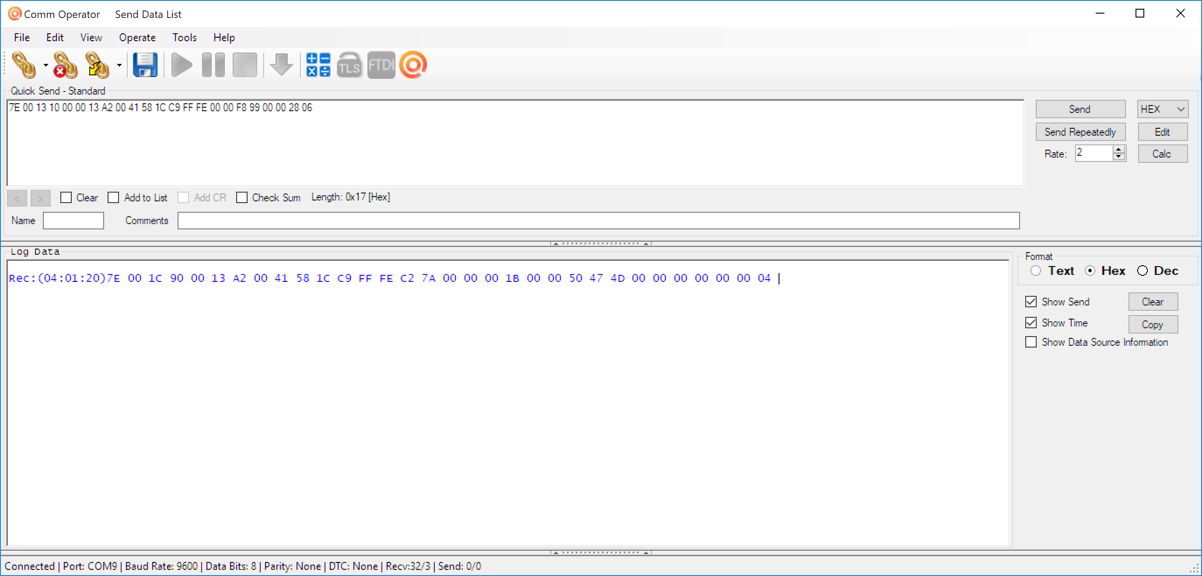Click into the Rate input field
Viewport: 1202px width, 576px height.
[1094, 153]
